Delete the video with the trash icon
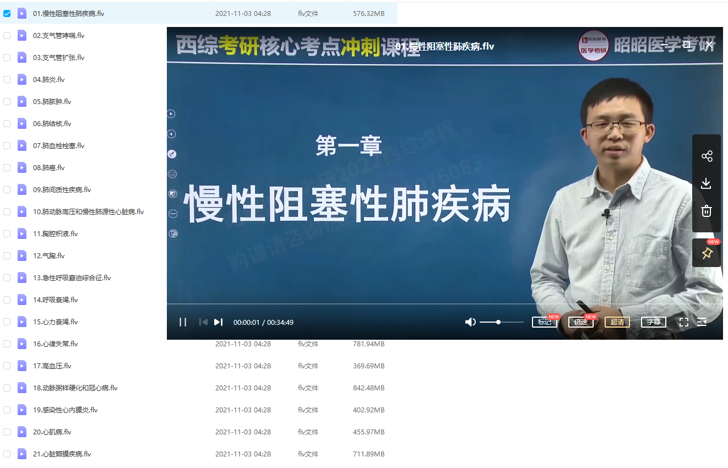 click(x=707, y=211)
